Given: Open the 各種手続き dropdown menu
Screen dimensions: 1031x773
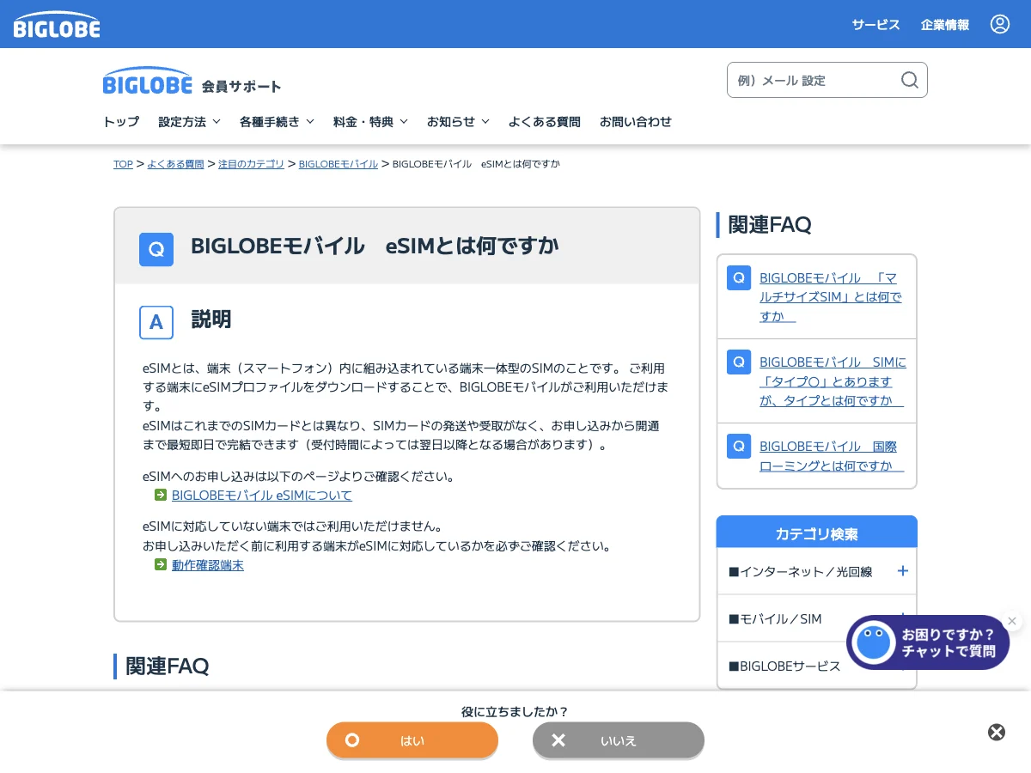Looking at the screenshot, I should point(277,122).
